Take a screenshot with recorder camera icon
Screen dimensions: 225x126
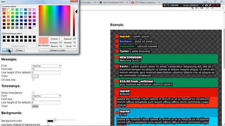point(206,5)
